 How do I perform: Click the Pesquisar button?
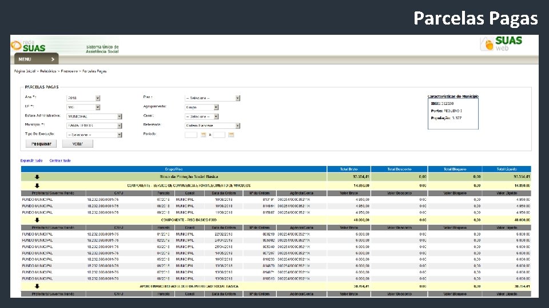click(x=41, y=144)
